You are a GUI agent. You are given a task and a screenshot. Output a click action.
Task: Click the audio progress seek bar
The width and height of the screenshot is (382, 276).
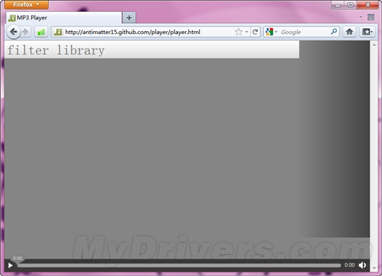pyautogui.click(x=179, y=266)
